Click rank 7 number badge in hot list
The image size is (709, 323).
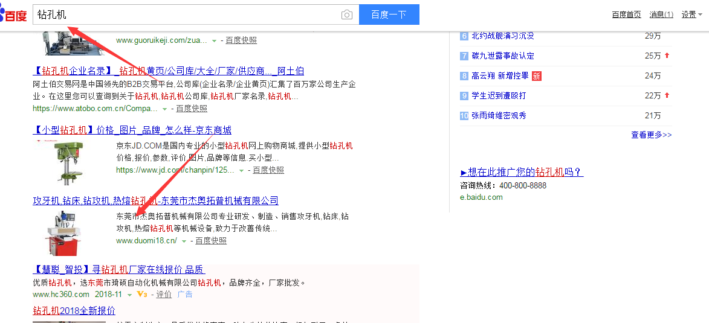[x=464, y=56]
